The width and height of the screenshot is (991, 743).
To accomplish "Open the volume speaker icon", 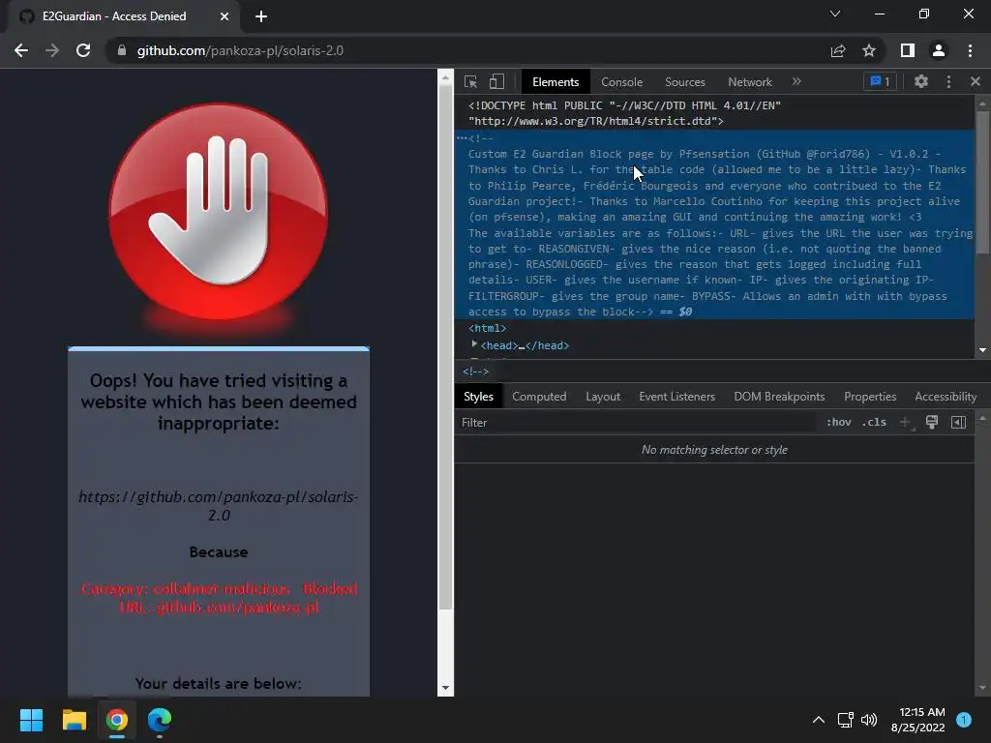I will pos(869,720).
